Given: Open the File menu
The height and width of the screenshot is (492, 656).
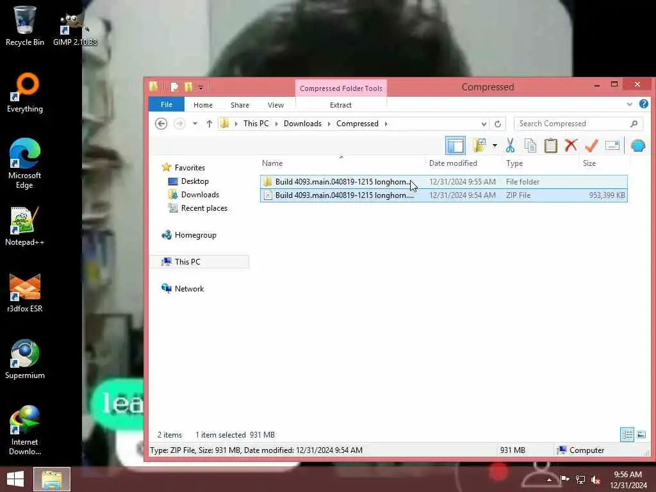Looking at the screenshot, I should (167, 104).
